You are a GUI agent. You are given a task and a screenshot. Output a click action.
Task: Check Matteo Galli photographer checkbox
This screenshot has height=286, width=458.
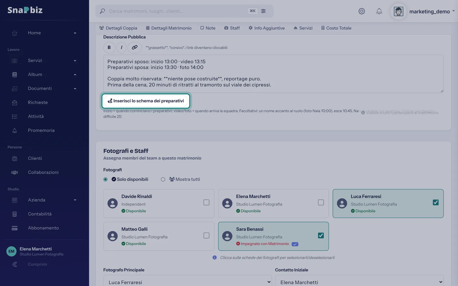pyautogui.click(x=206, y=235)
